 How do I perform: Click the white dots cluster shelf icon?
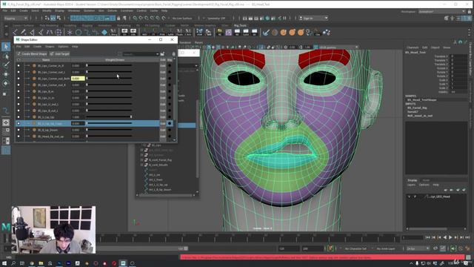327,32
